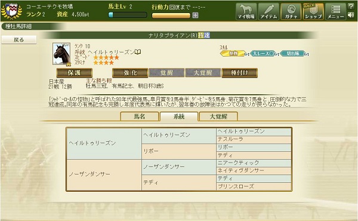Click the 強化 enhance button
358x221 pixels.
(130, 73)
